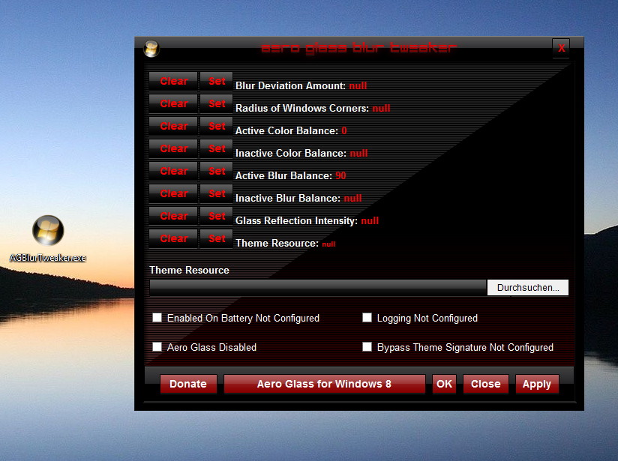Click the Glass Reflection Intensity label
Screen dimensions: 618x461
click(x=296, y=220)
